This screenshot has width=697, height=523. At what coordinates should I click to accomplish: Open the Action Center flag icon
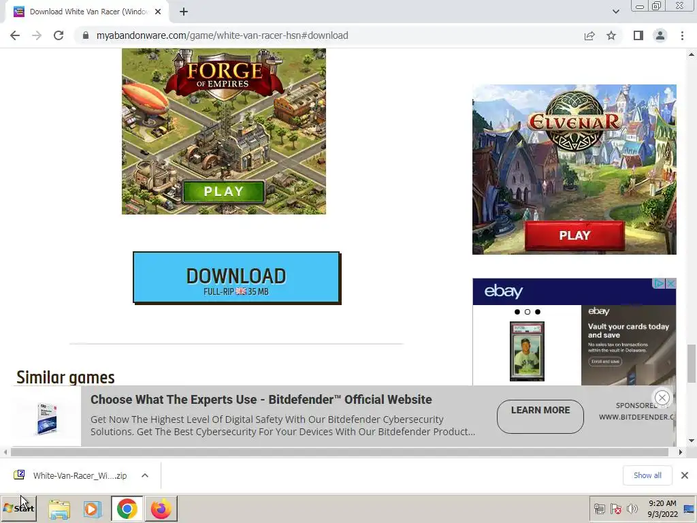click(615, 509)
